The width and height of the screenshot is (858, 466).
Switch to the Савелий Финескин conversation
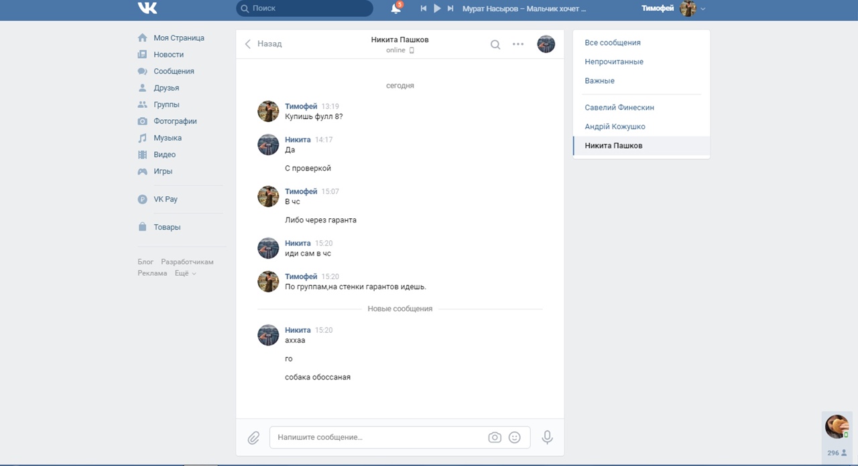[x=619, y=107]
